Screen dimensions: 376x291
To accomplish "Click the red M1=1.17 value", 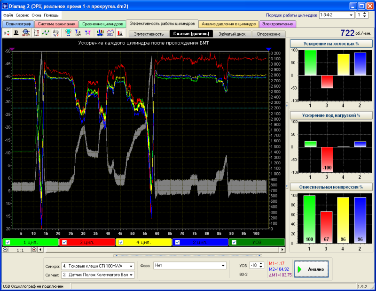I will 277,263.
